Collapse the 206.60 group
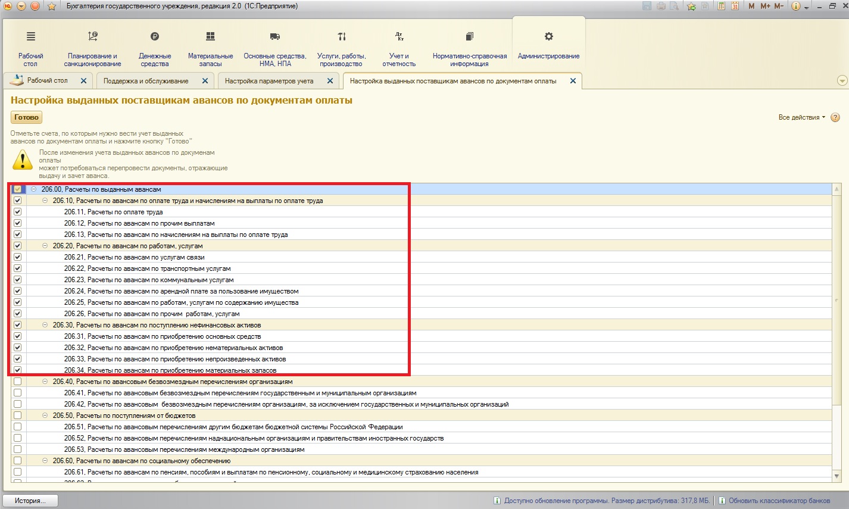The image size is (849, 509). [45, 461]
